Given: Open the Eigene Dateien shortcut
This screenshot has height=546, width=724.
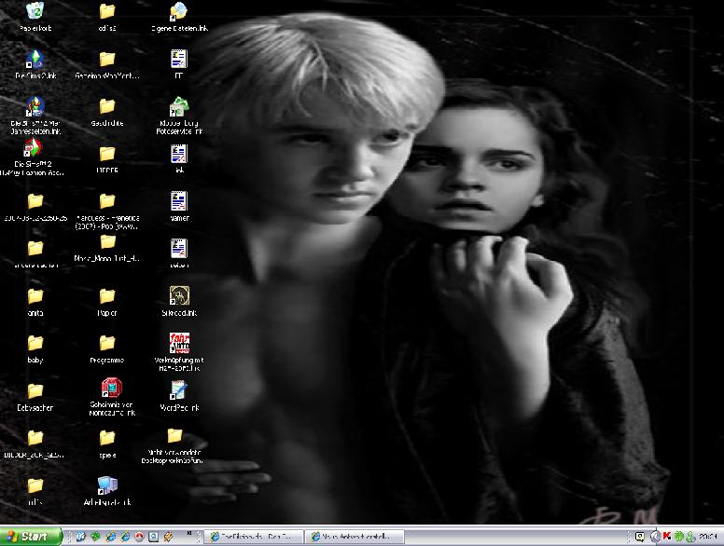Looking at the screenshot, I should click(178, 12).
